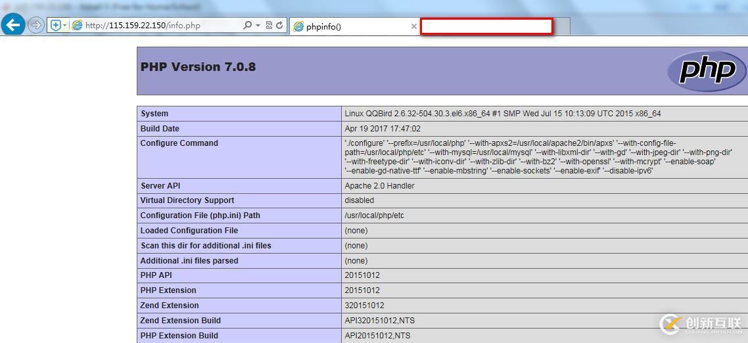Click the Forward navigation arrow
This screenshot has height=343, width=748.
tap(35, 25)
